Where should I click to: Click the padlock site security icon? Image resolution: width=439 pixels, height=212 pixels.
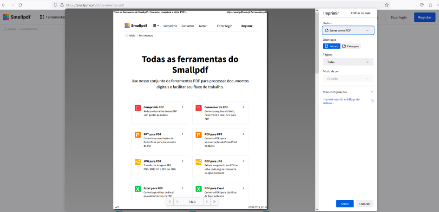click(x=62, y=5)
